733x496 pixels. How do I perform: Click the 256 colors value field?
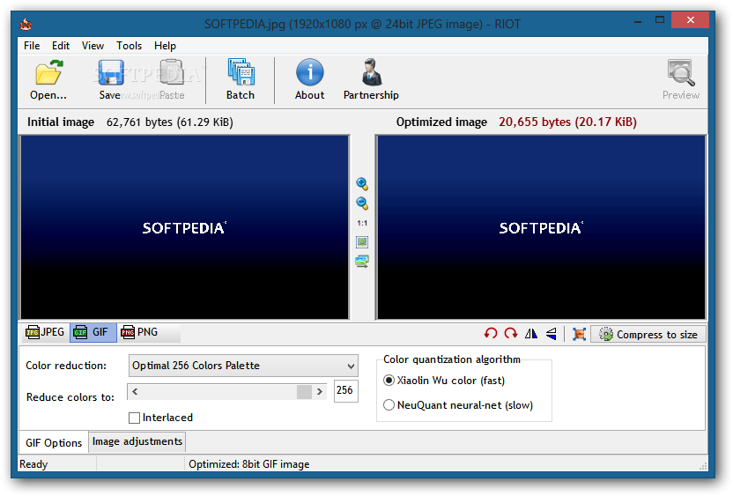[x=346, y=391]
